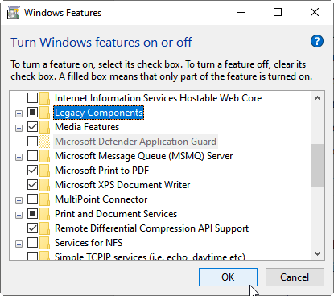This screenshot has width=334, height=296.
Task: Enable the Services for NFS checkbox
Action: click(32, 243)
